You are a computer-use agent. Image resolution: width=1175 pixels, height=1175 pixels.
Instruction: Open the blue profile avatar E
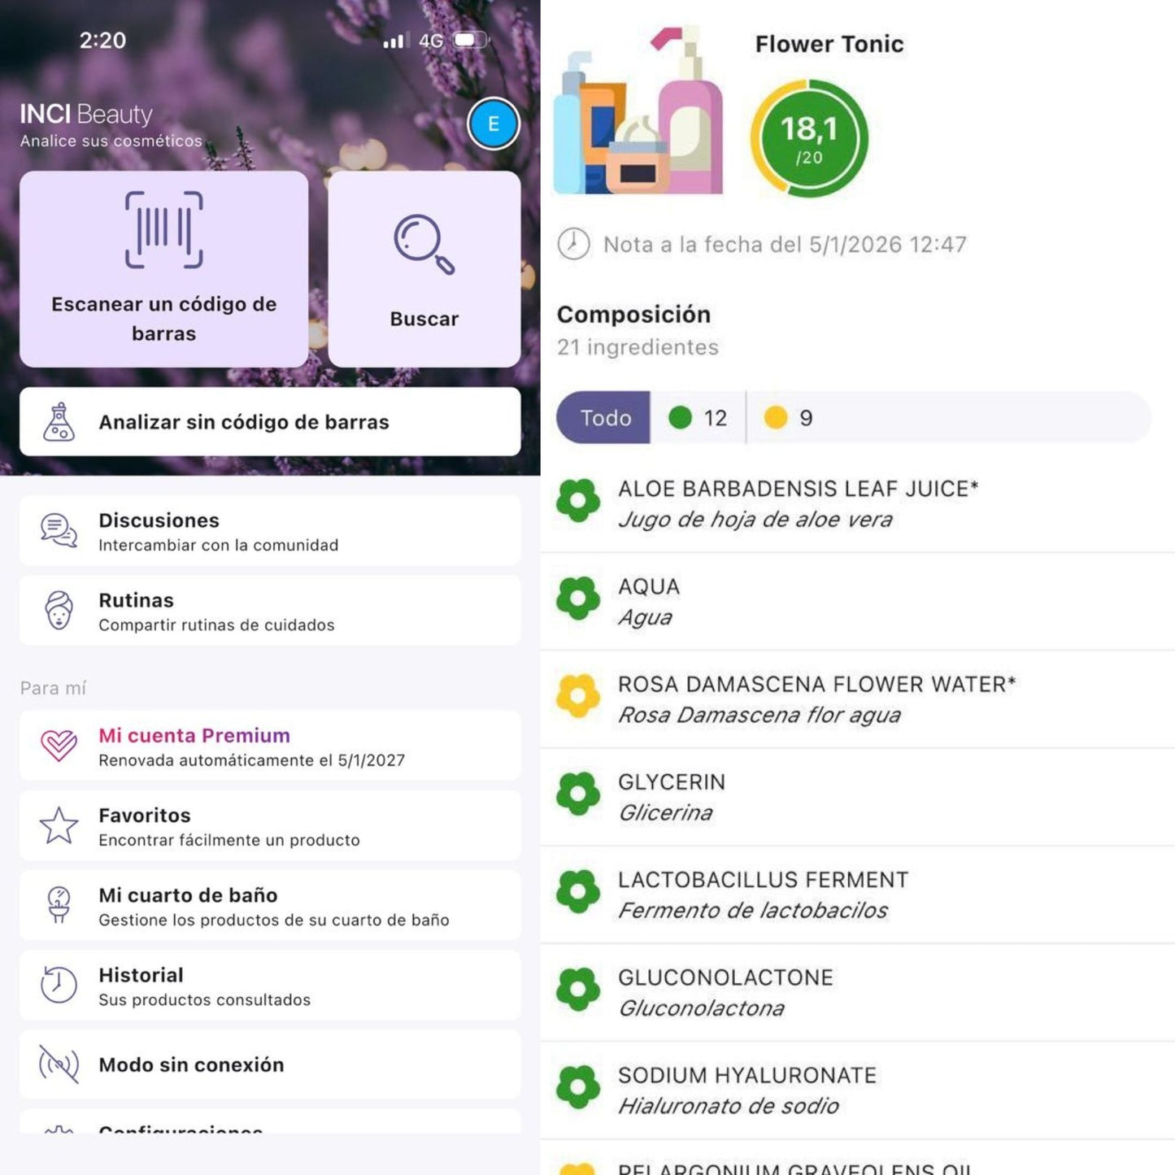[493, 124]
